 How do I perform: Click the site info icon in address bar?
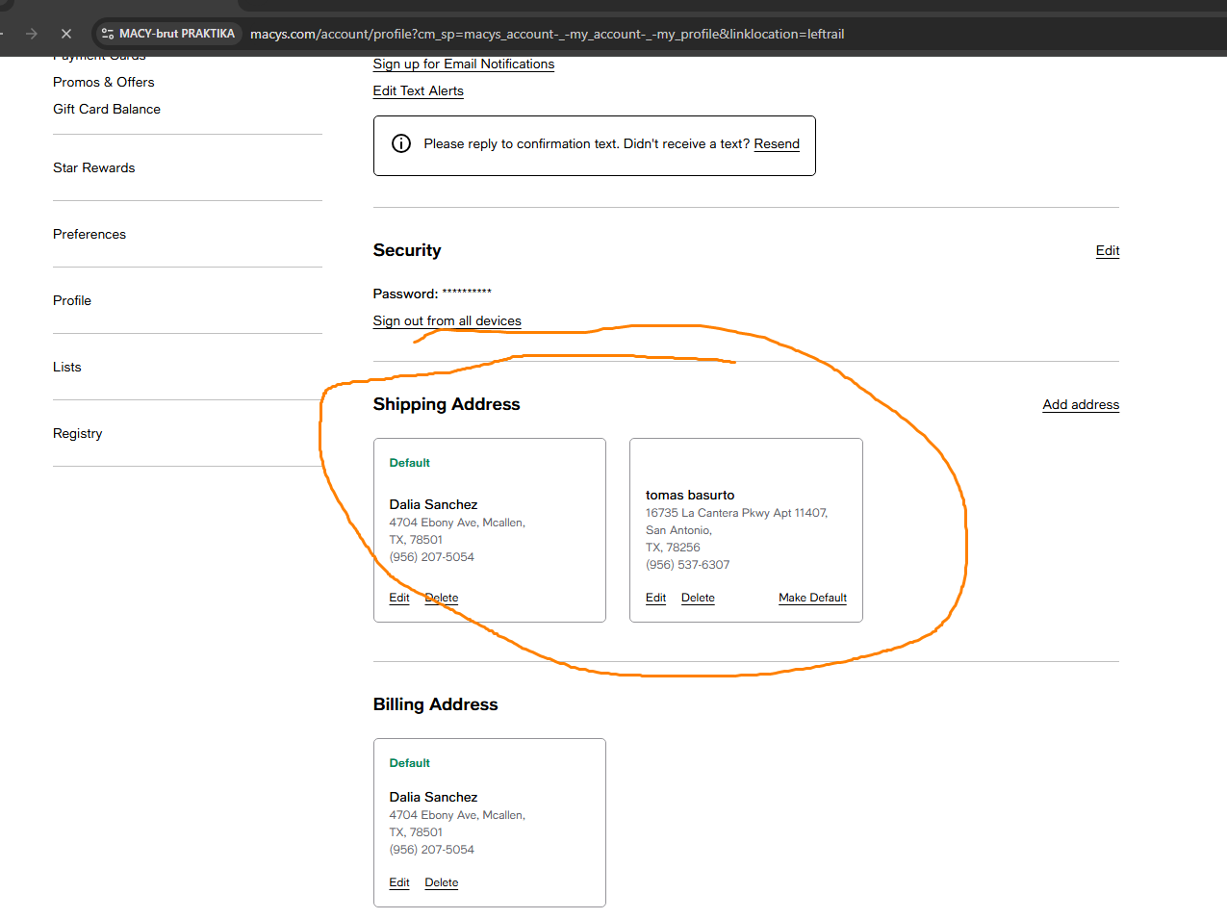click(108, 34)
